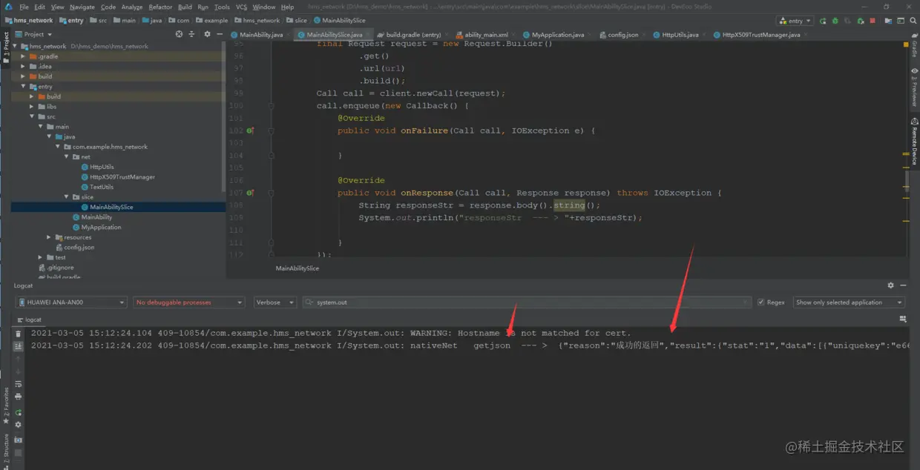Viewport: 920px width, 470px height.
Task: Select .gitignore in project tree
Action: coord(60,268)
